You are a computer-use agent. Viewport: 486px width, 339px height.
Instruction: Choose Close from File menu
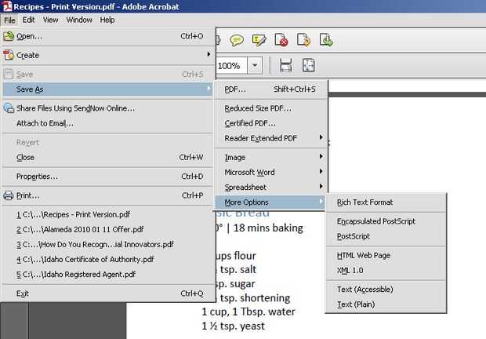click(107, 157)
